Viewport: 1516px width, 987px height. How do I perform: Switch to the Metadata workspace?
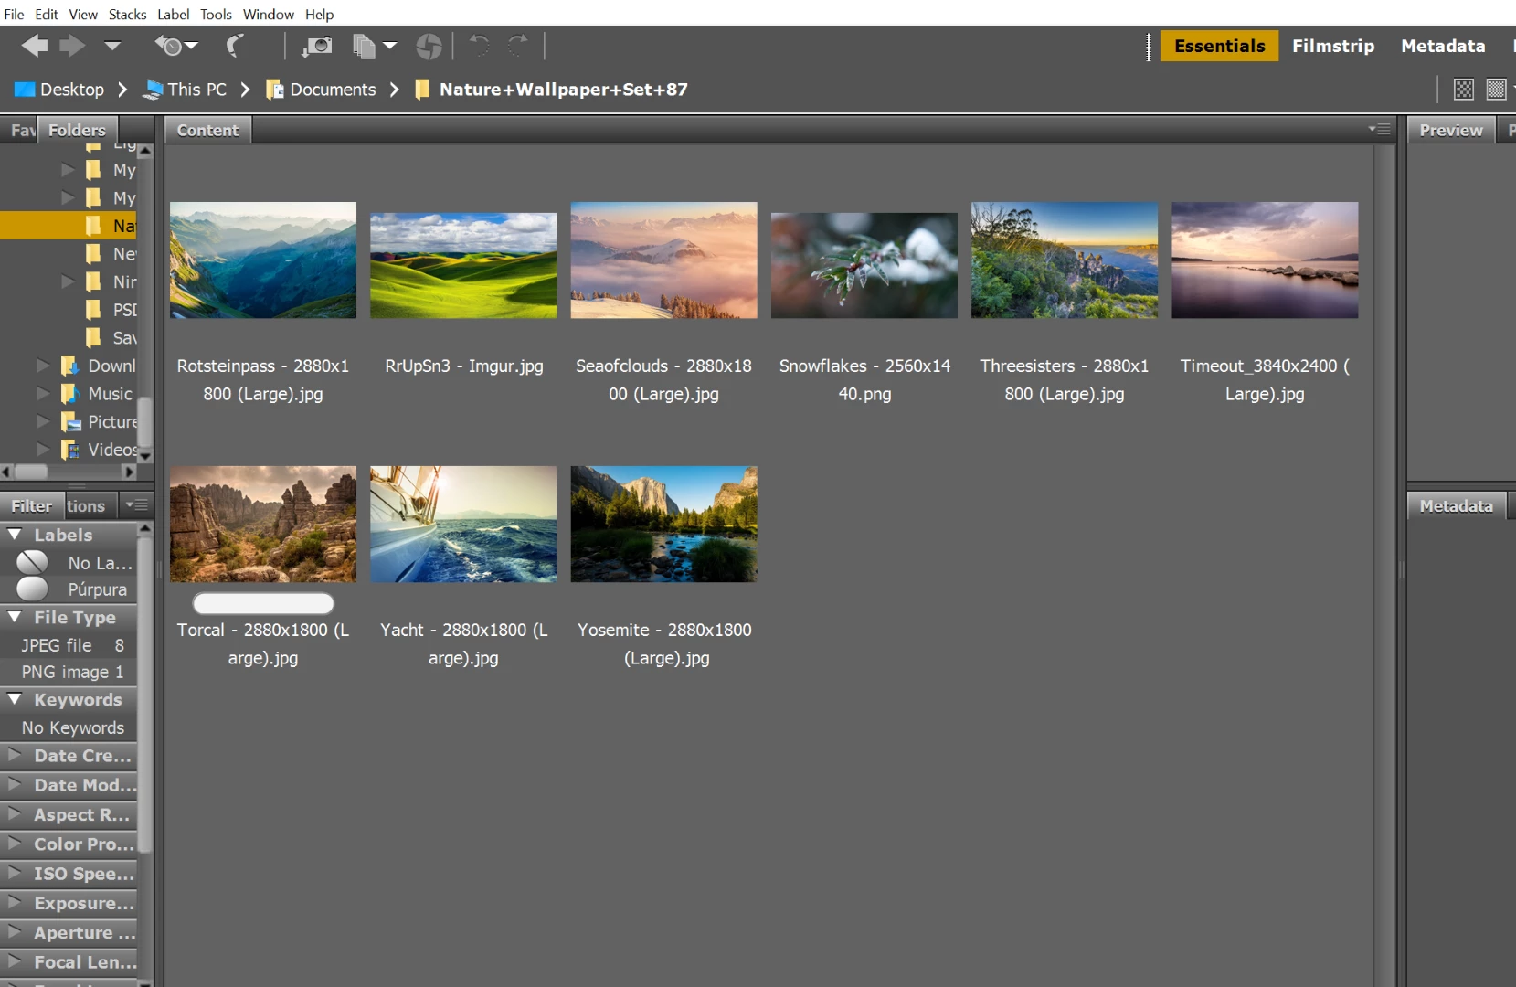(x=1443, y=46)
